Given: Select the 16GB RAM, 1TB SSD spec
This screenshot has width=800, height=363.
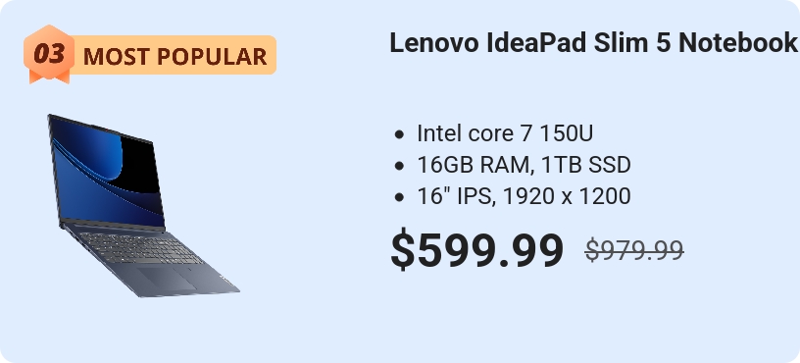Looking at the screenshot, I should pos(524,165).
